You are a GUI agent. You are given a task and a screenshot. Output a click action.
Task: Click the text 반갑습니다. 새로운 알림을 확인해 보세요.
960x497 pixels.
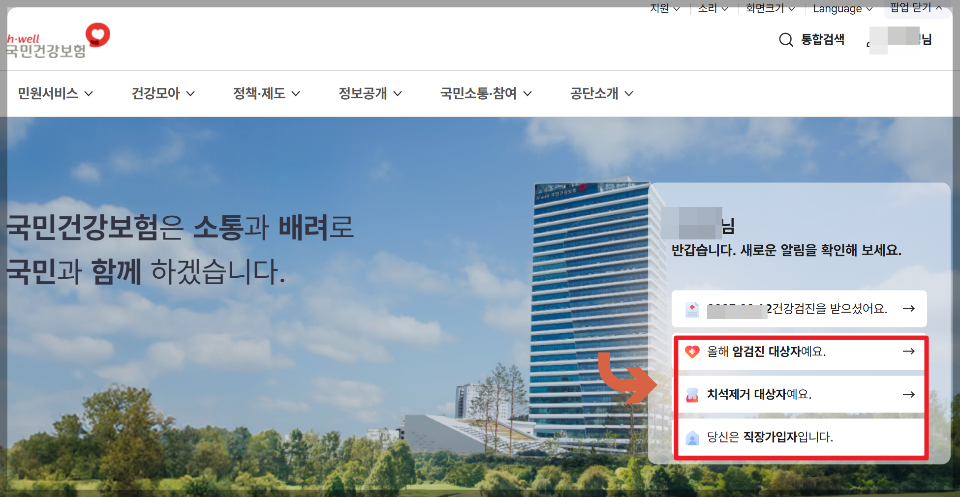786,250
